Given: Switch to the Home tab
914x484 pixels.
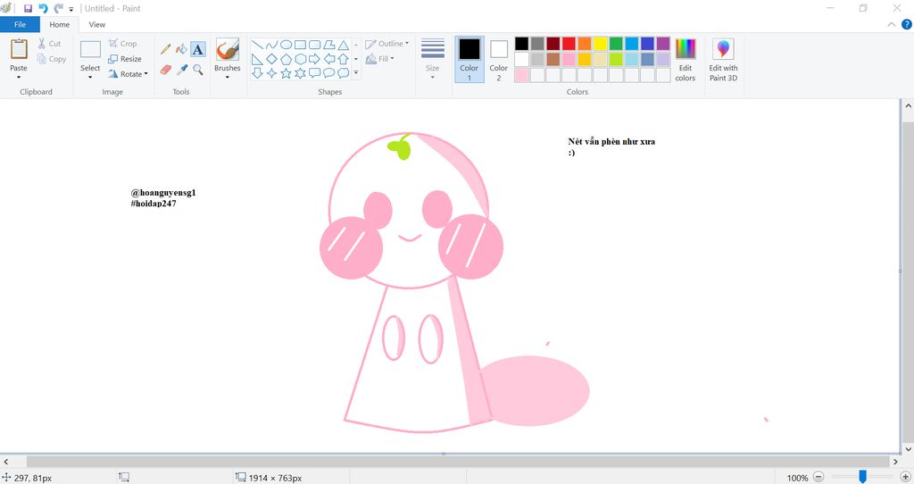Looking at the screenshot, I should coord(60,24).
